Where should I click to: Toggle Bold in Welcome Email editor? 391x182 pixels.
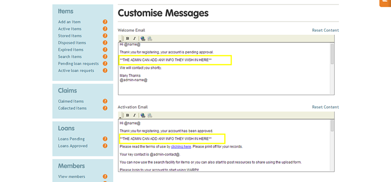[x=128, y=39]
